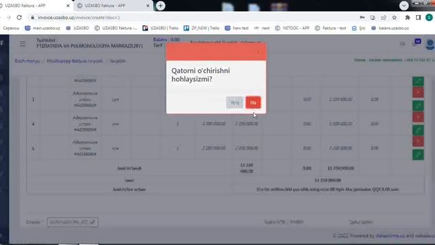435x245 pixels.
Task: Open the ZP_NEW | Trello bookmark
Action: pyautogui.click(x=201, y=28)
